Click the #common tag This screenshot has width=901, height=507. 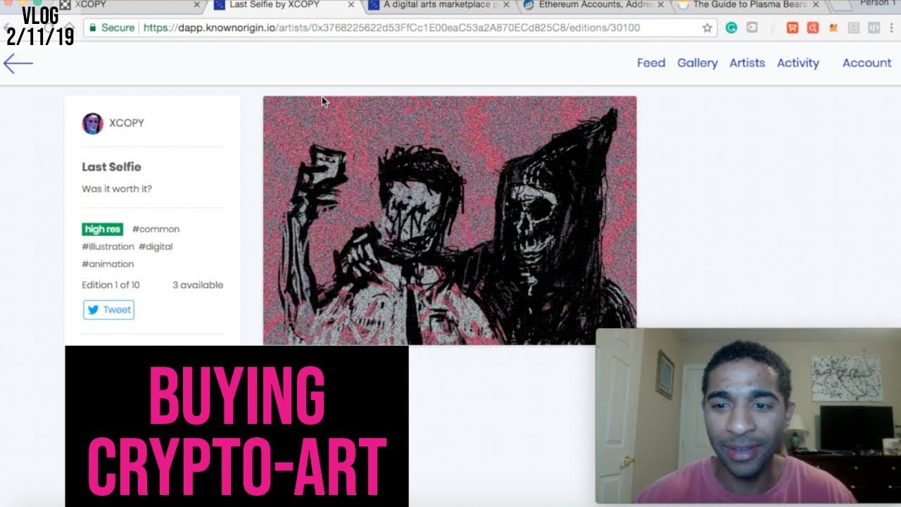(x=156, y=229)
